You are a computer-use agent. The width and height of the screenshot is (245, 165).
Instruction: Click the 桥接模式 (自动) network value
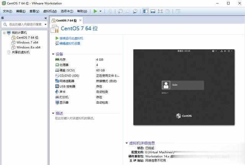click(x=106, y=81)
